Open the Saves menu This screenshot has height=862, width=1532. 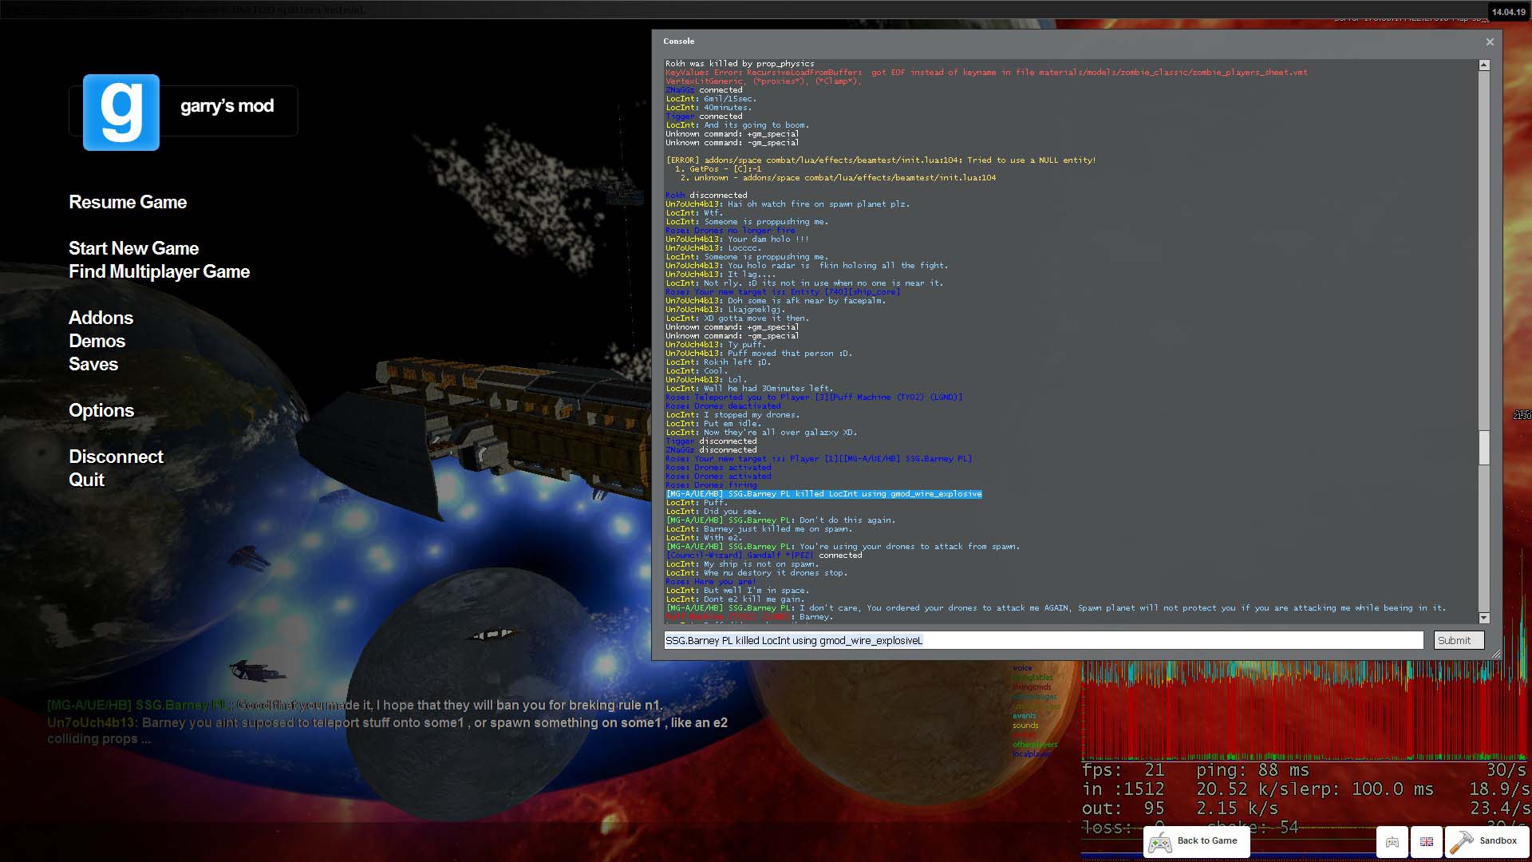pos(93,364)
